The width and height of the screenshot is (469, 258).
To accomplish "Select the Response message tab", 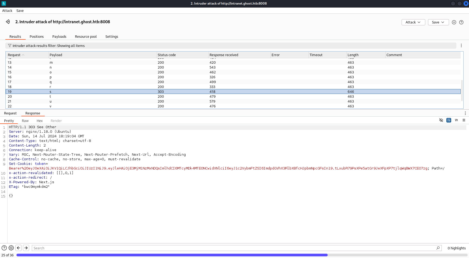I will 33,113.
